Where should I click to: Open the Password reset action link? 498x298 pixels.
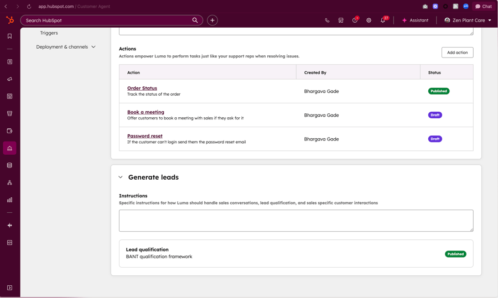[145, 136]
